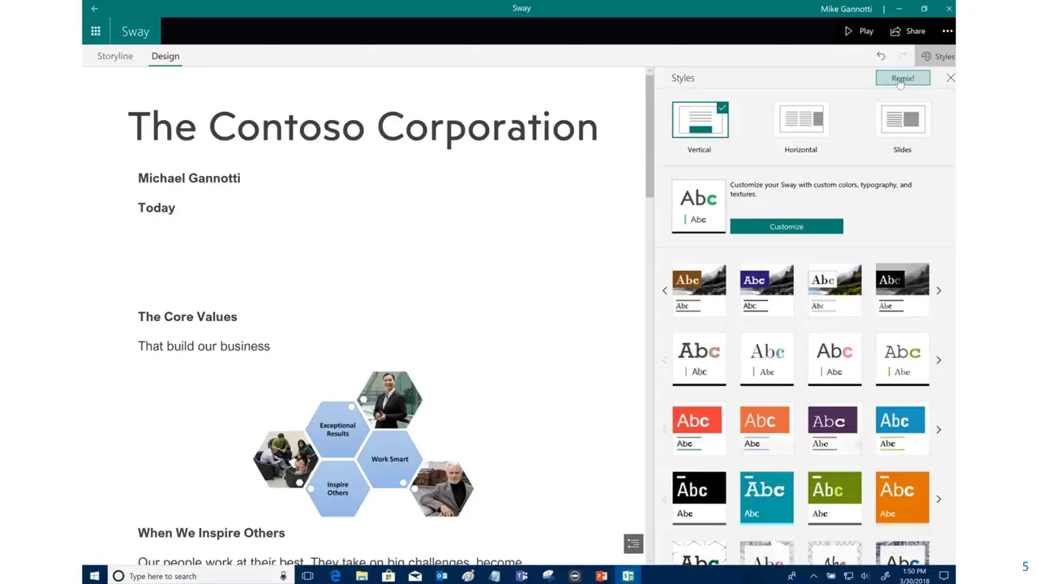1038x584 pixels.
Task: Click The Core Values heading
Action: click(x=187, y=317)
